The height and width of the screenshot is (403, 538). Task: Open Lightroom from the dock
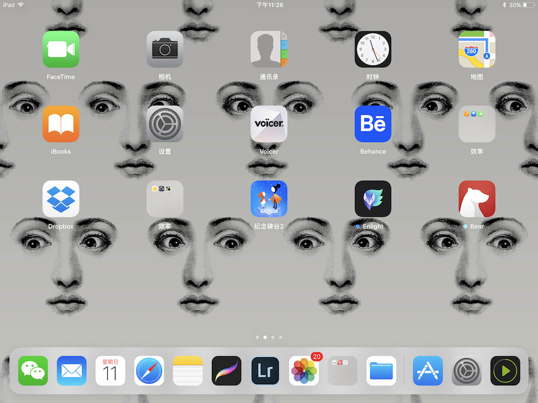pyautogui.click(x=265, y=371)
